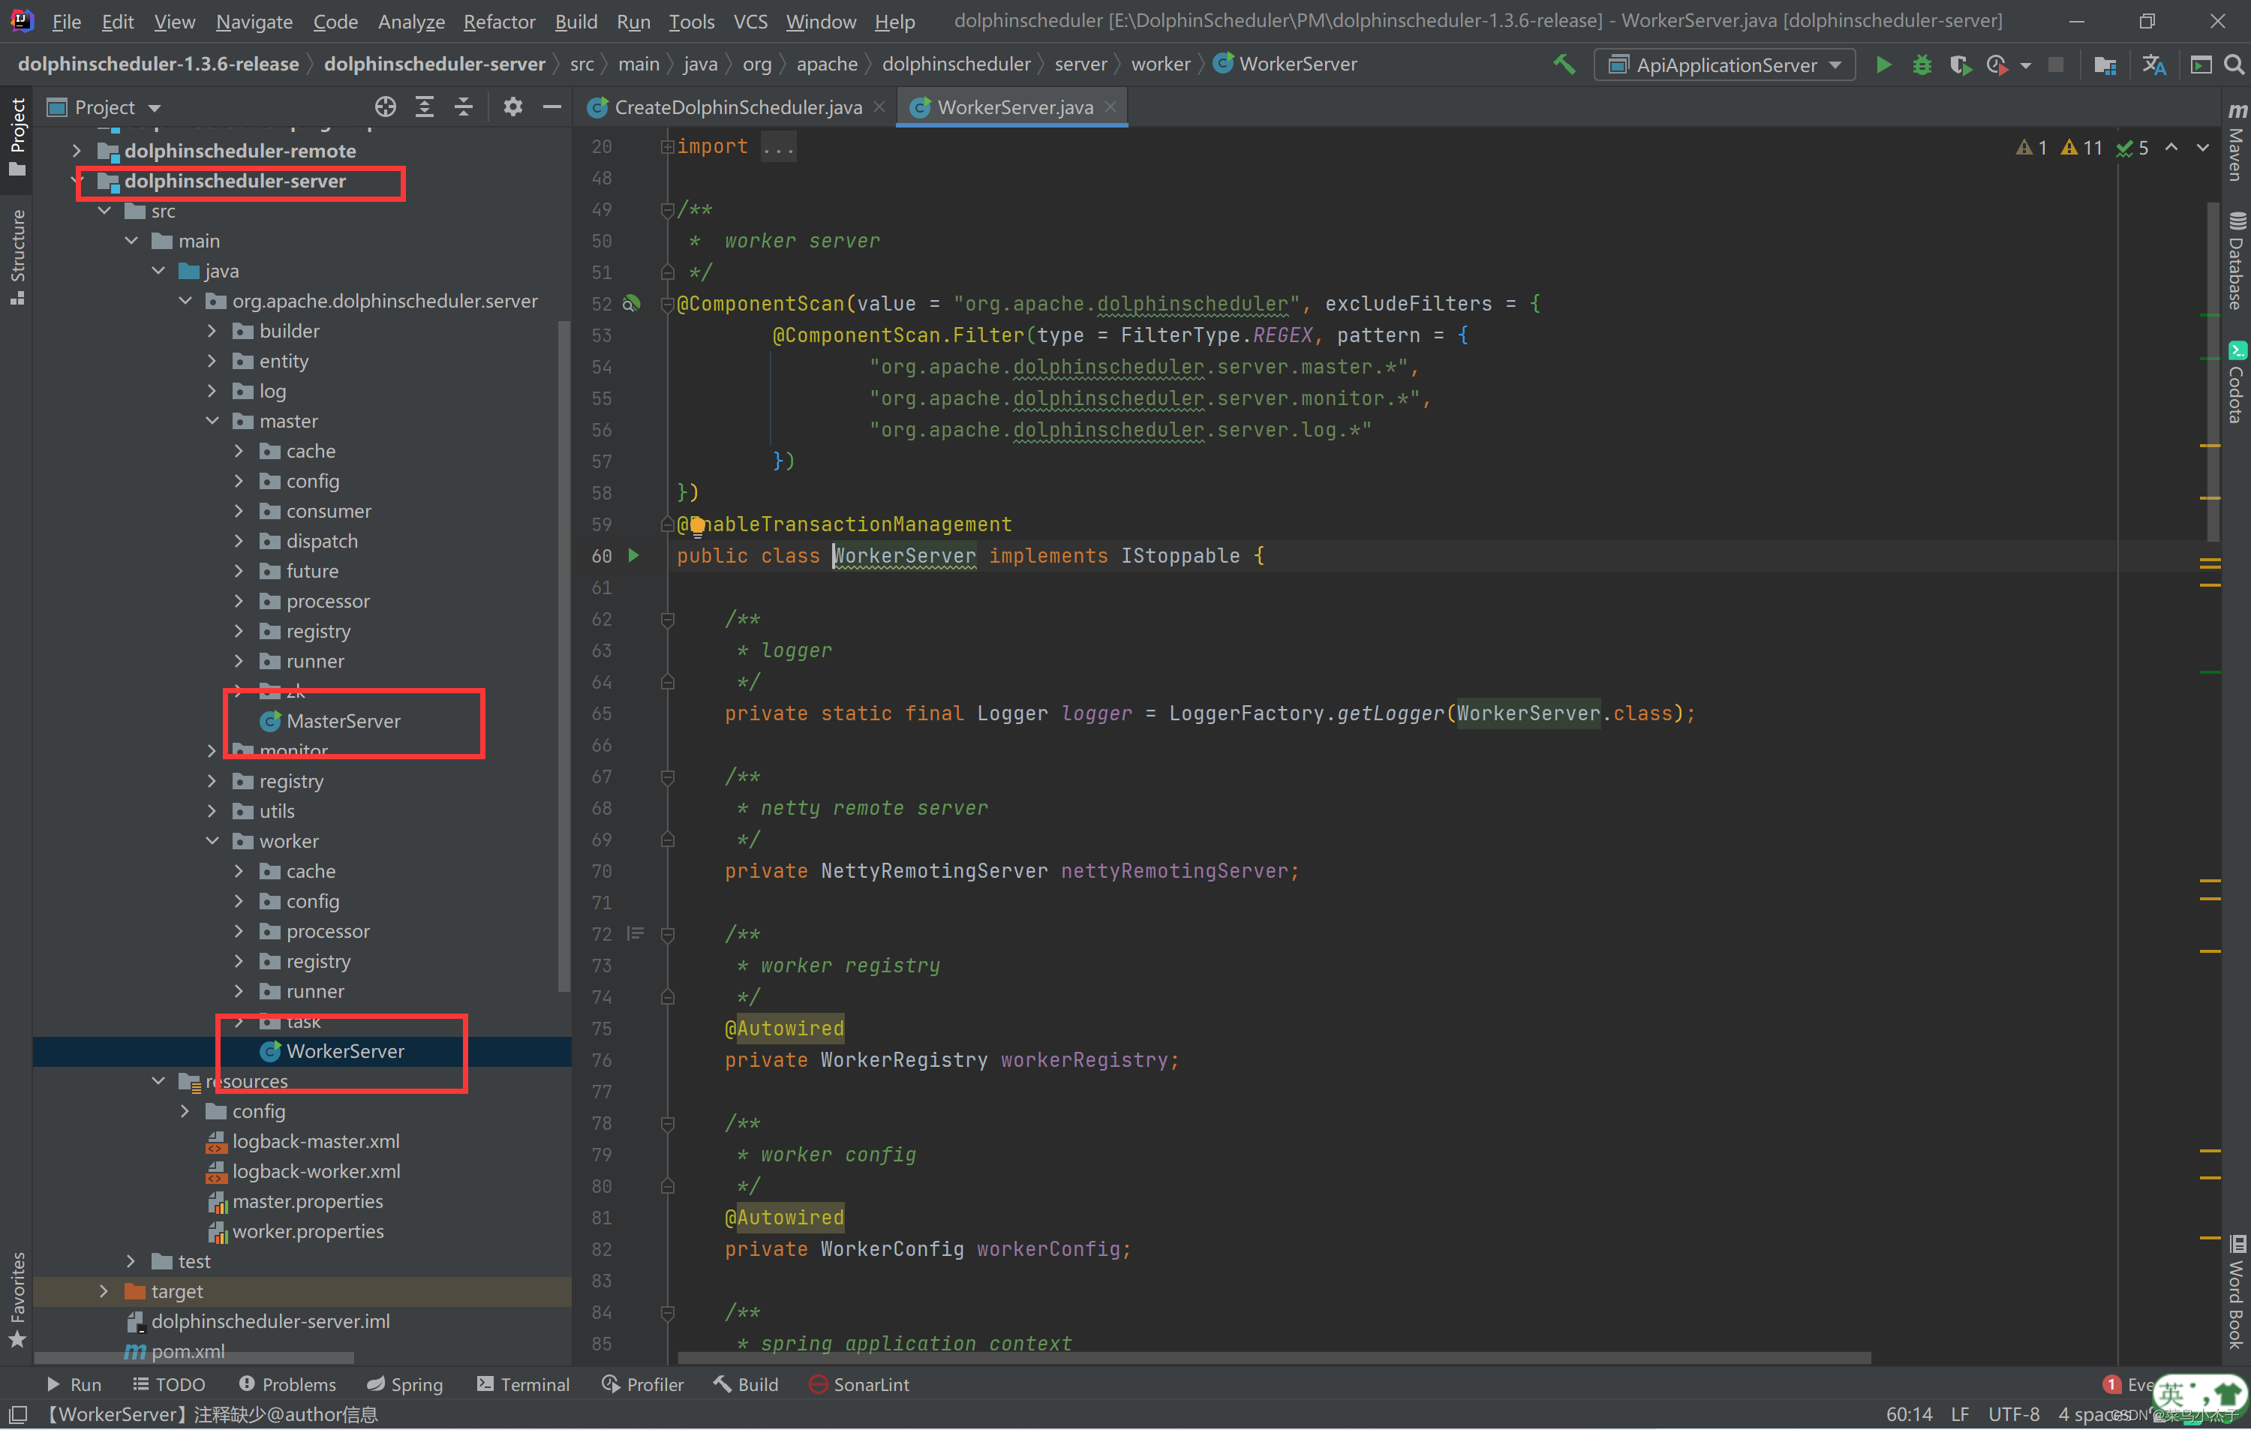Select MasterServer class in project tree
This screenshot has width=2251, height=1430.
point(343,722)
